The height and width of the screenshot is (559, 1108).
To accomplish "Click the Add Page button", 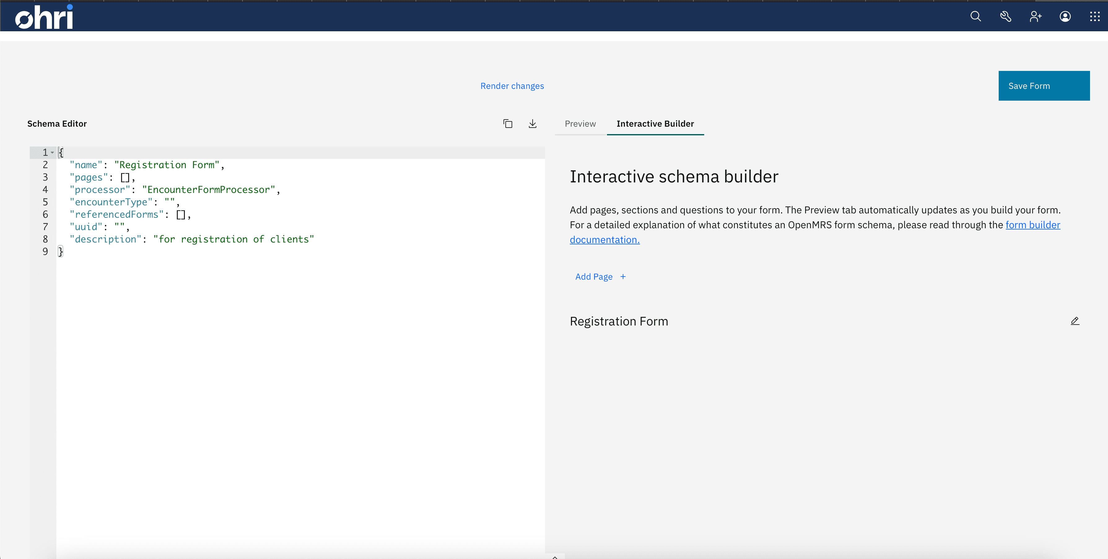I will point(601,277).
